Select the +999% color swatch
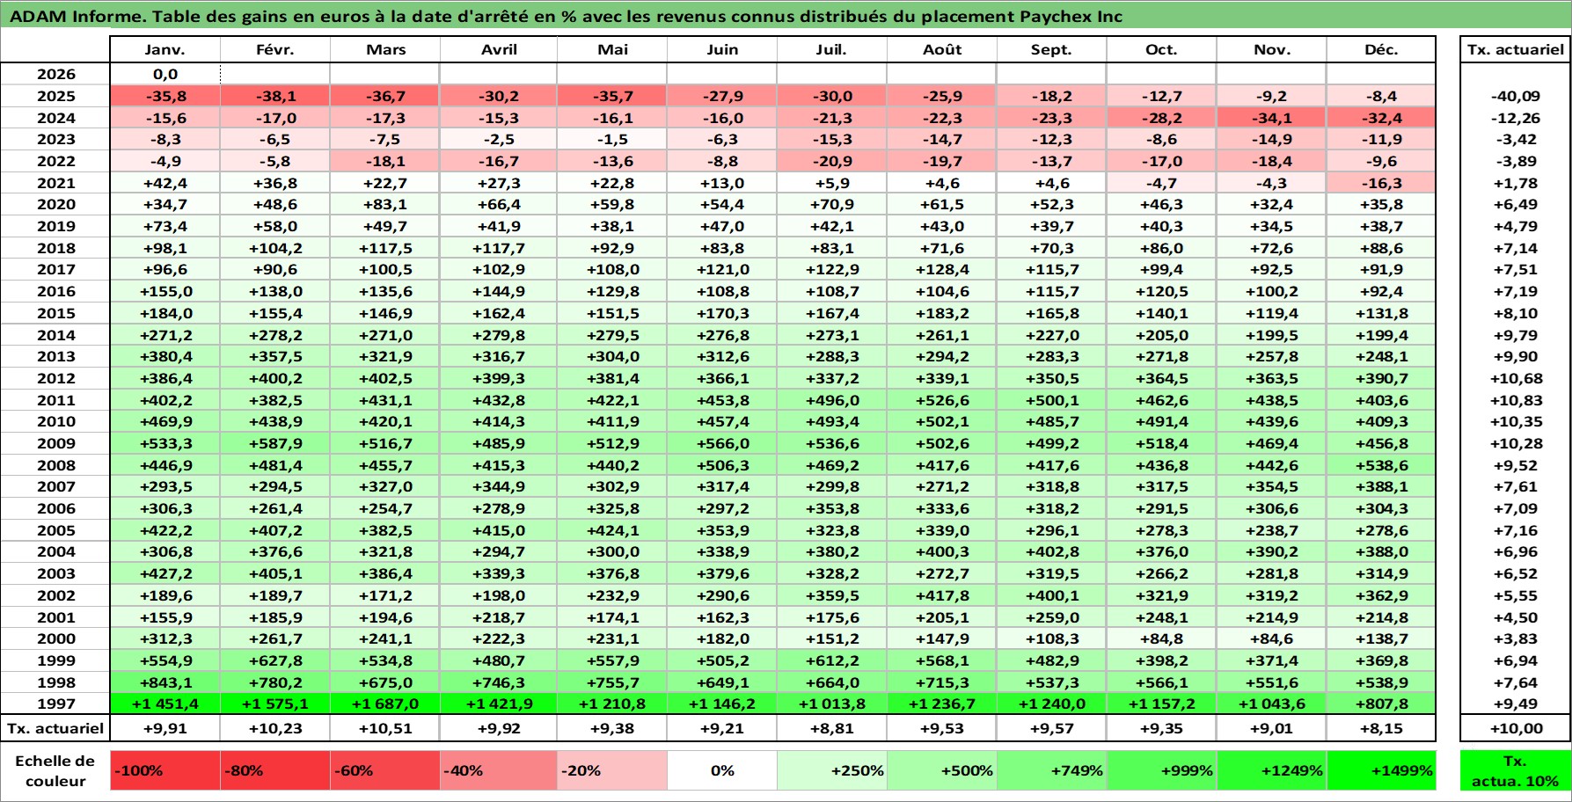1572x802 pixels. (x=1161, y=770)
